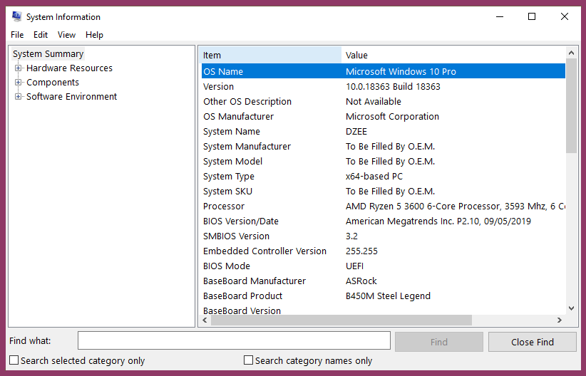
Task: Click the Close Find button
Action: tap(532, 342)
